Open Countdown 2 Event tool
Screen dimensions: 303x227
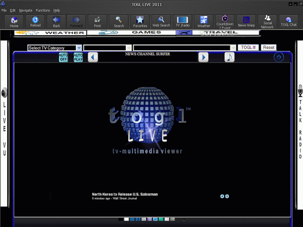tap(225, 22)
